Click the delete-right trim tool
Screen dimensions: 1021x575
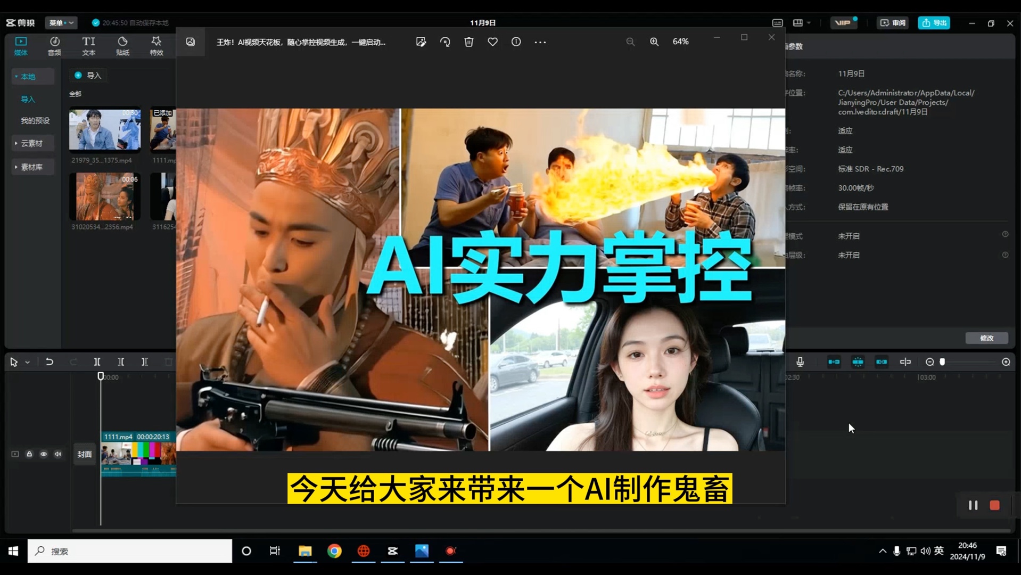tap(144, 362)
